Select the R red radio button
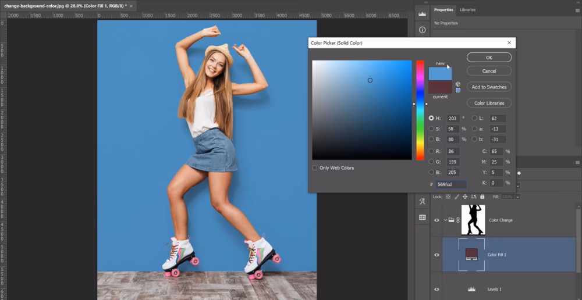Viewport: 582px width, 300px height. tap(431, 151)
